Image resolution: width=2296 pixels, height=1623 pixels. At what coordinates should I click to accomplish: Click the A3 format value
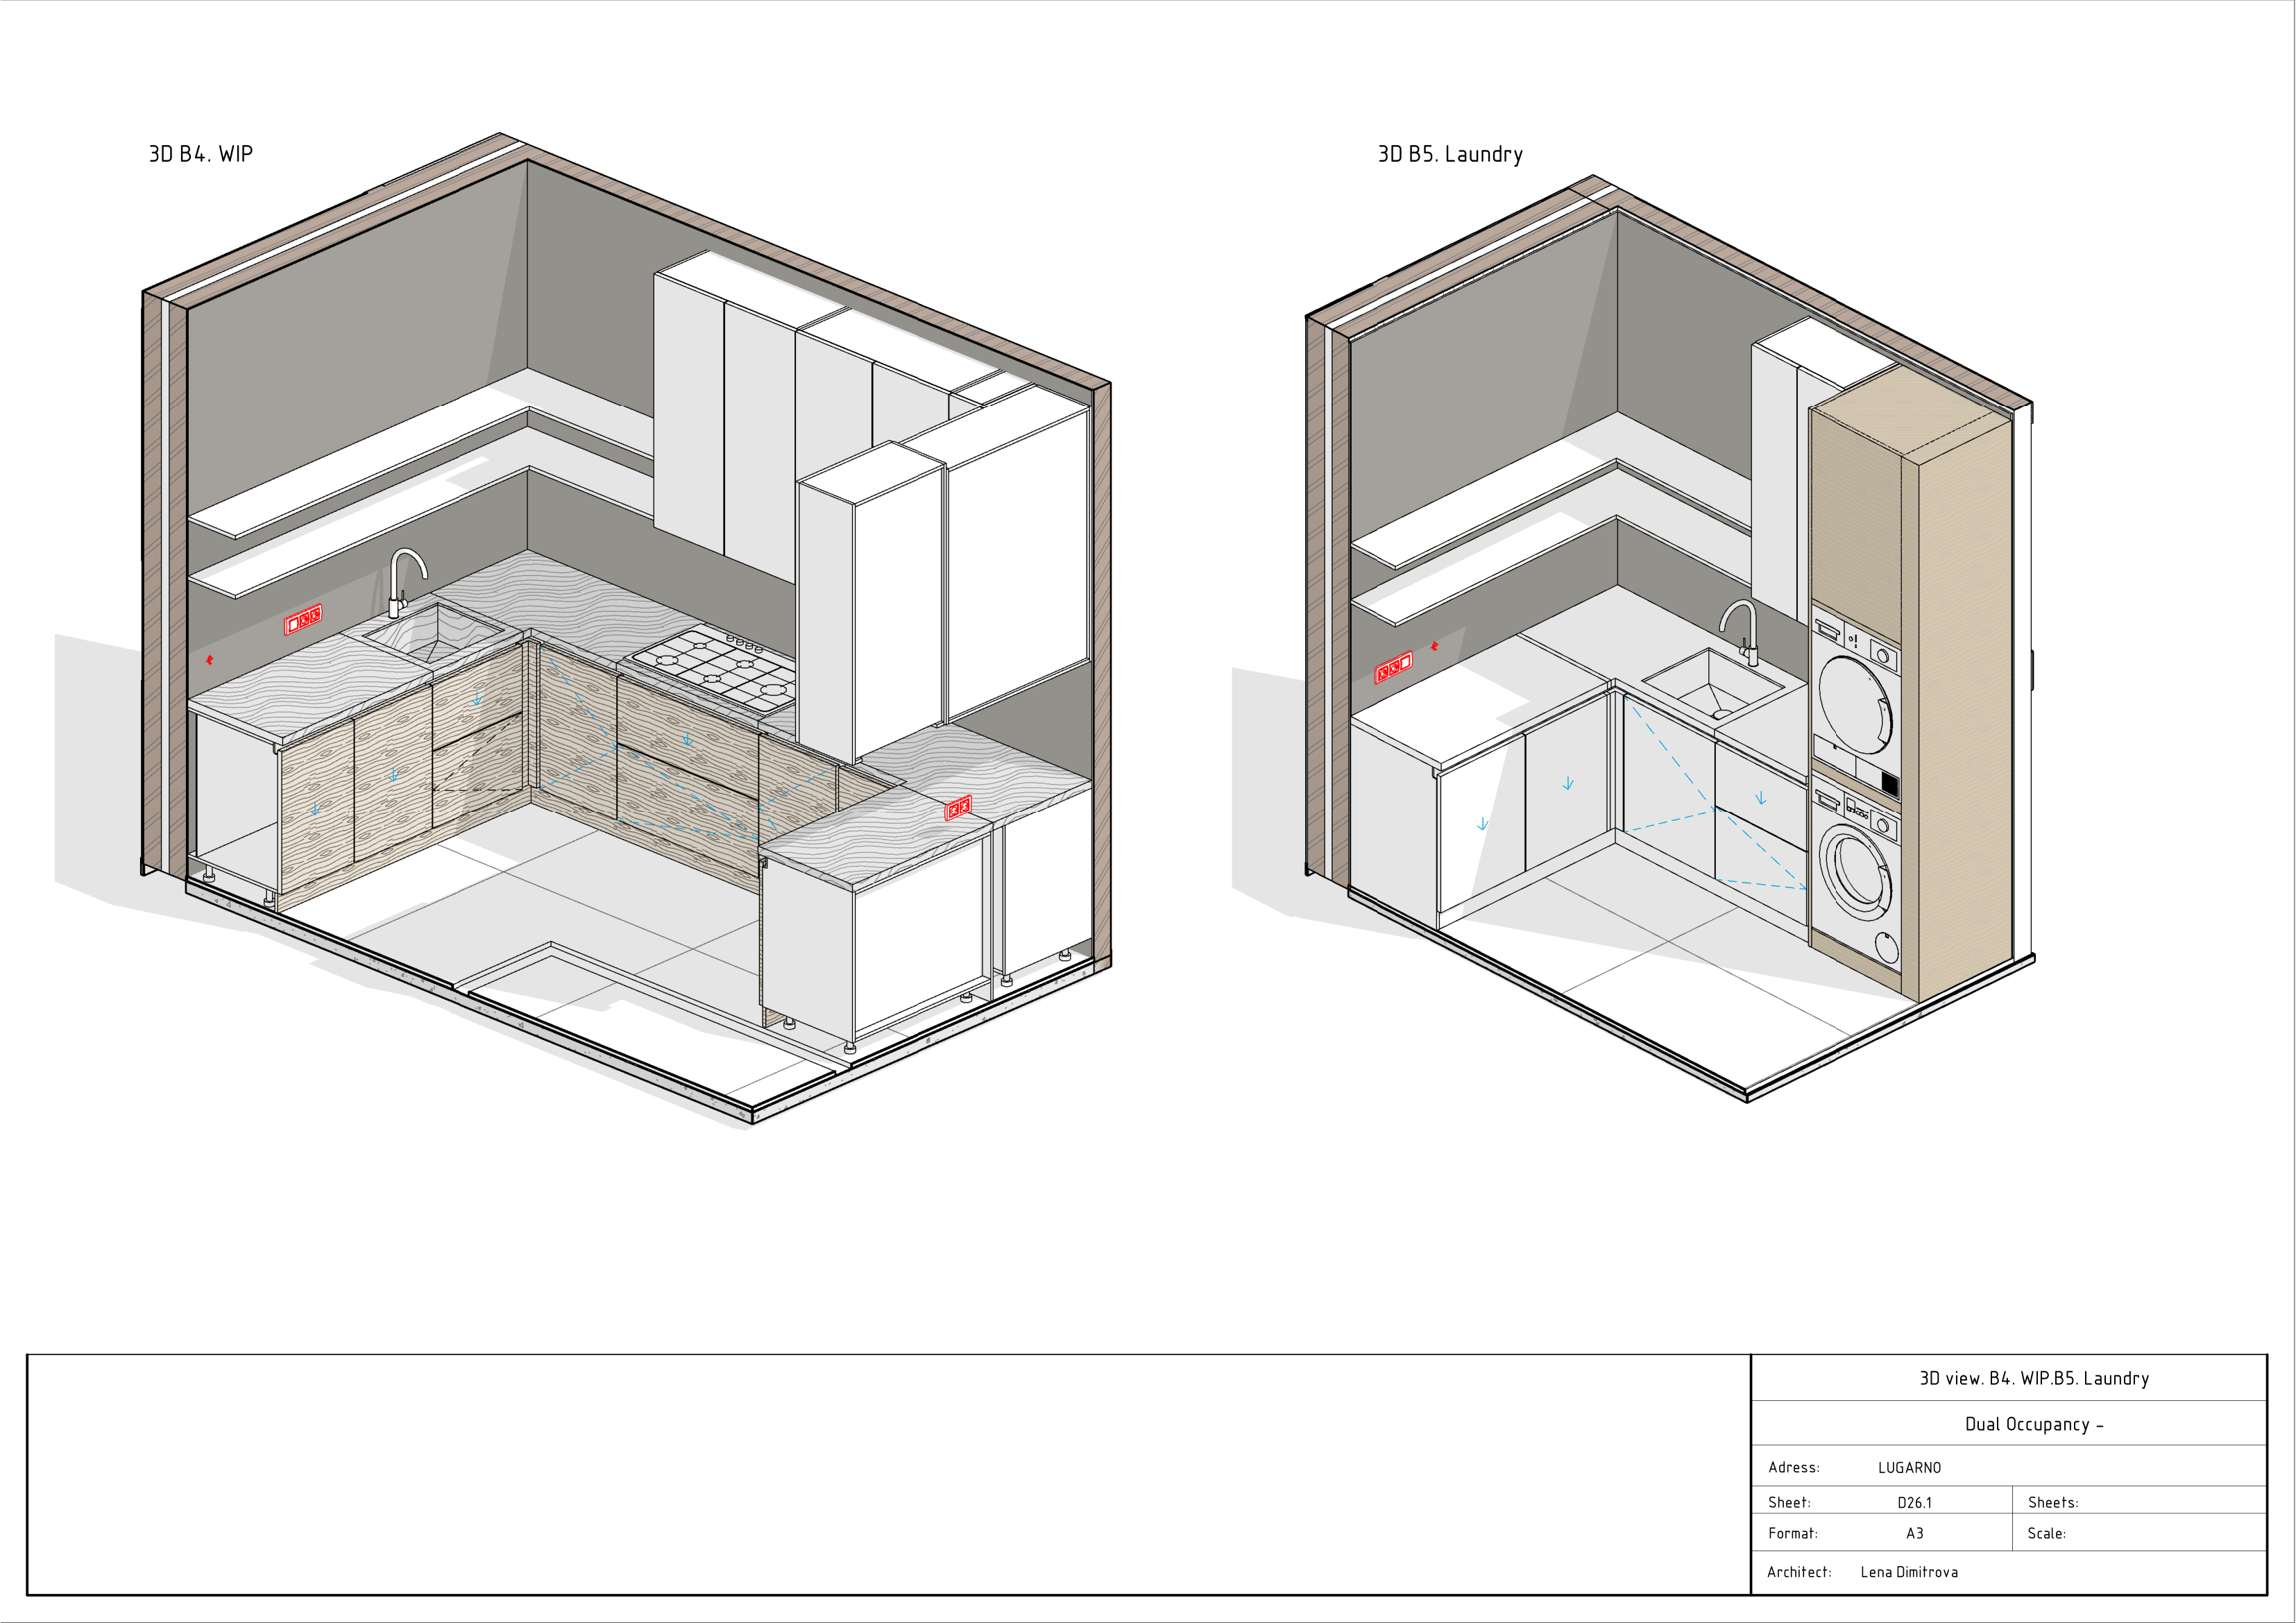1914,1533
